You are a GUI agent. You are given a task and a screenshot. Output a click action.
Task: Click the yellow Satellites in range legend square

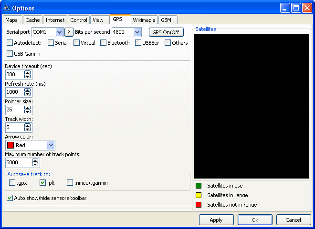(x=199, y=195)
